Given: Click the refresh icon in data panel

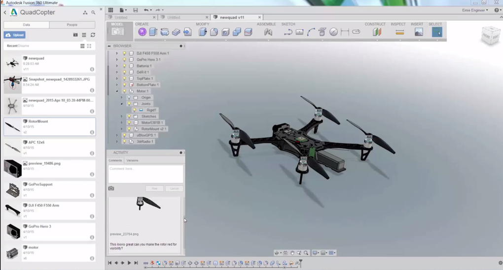Looking at the screenshot, I should point(93,35).
